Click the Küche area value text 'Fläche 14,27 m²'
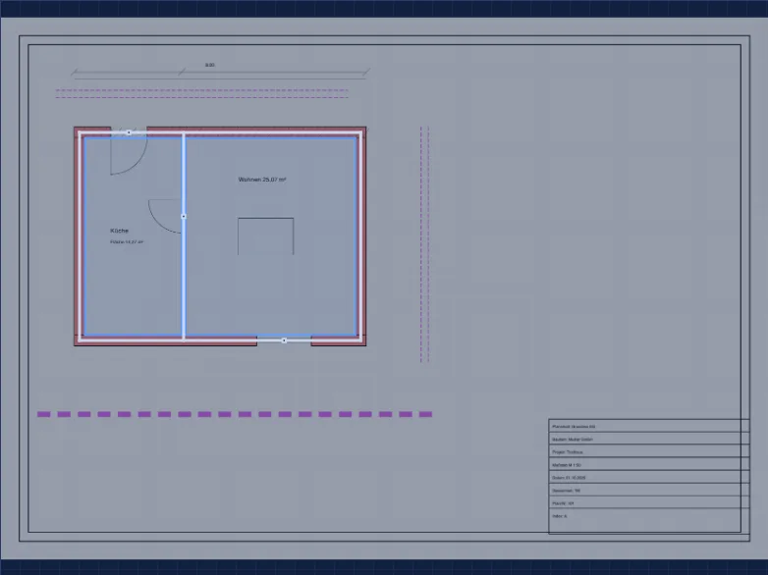 coord(127,241)
